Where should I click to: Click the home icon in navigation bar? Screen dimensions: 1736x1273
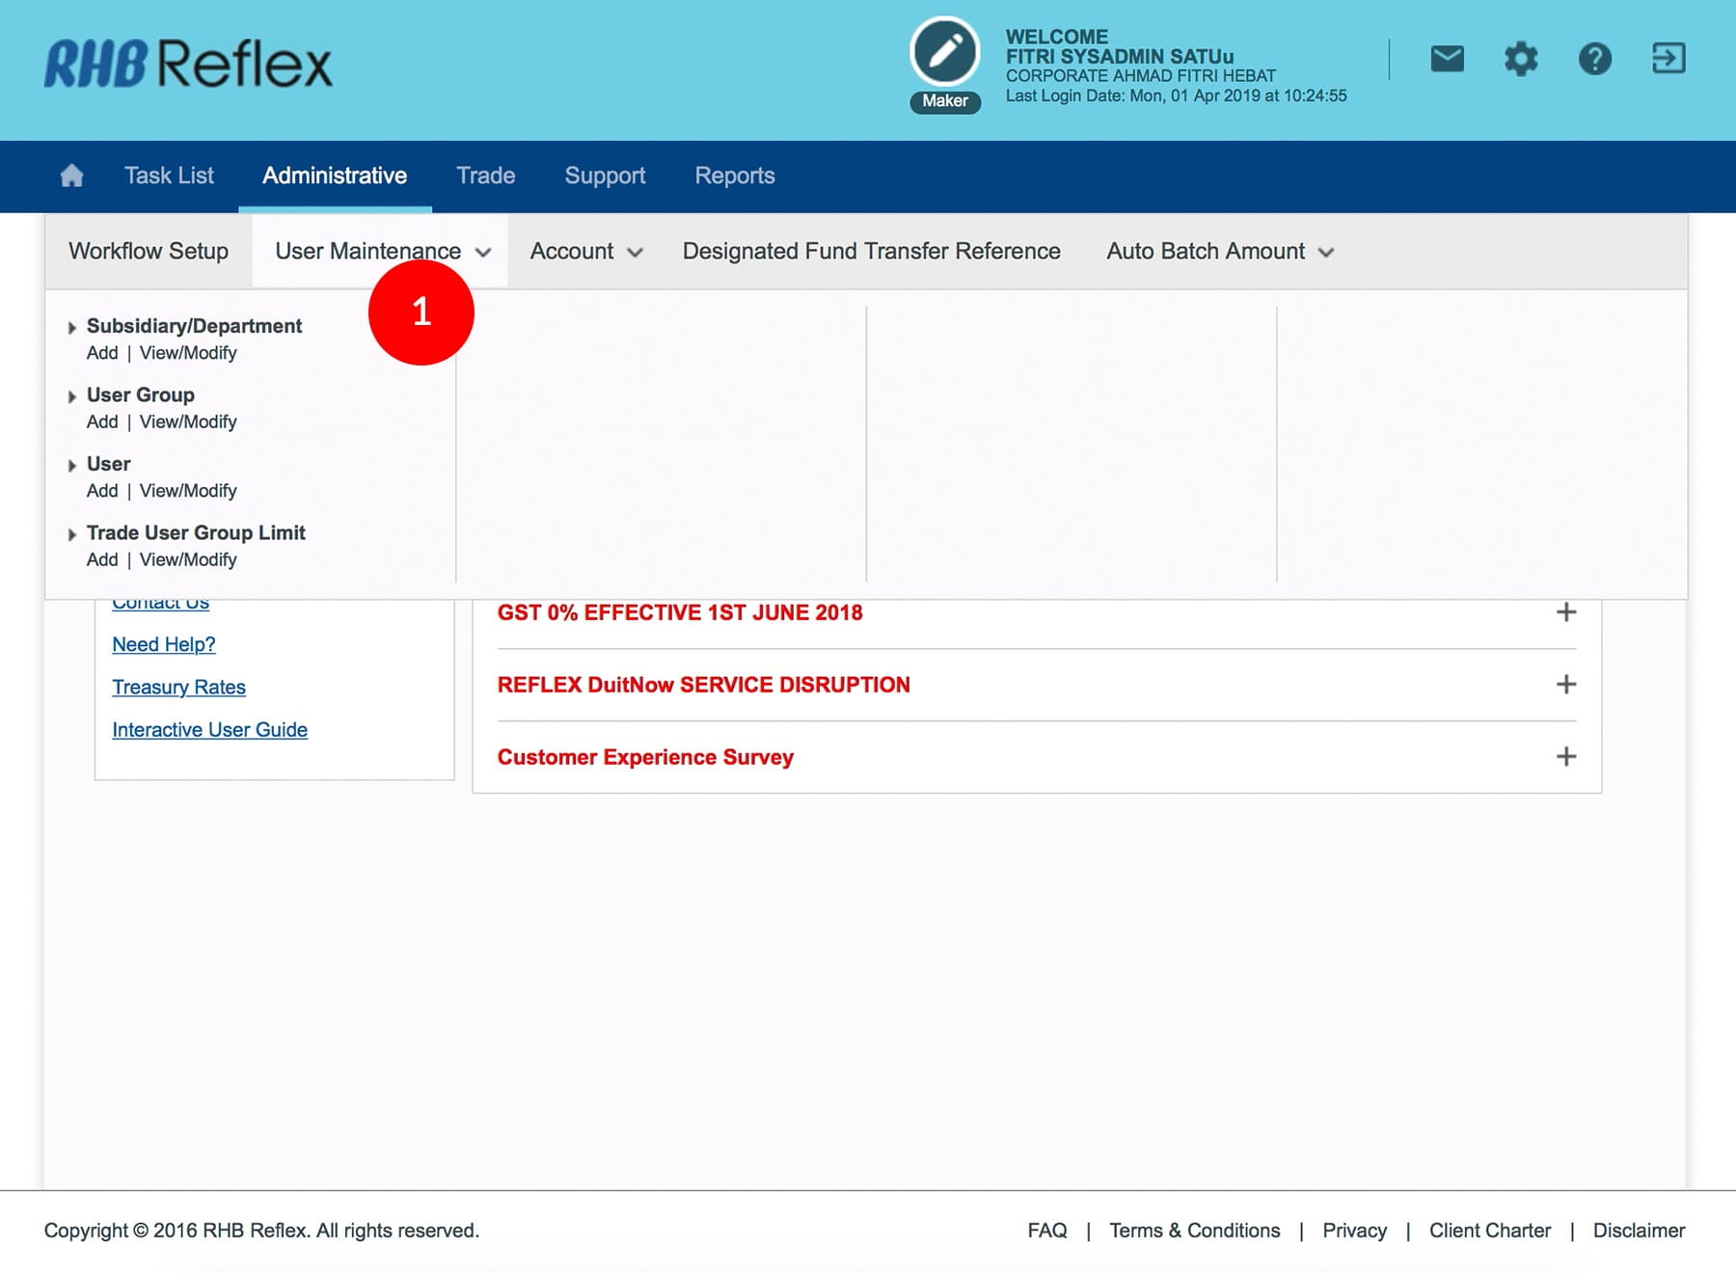click(x=71, y=176)
